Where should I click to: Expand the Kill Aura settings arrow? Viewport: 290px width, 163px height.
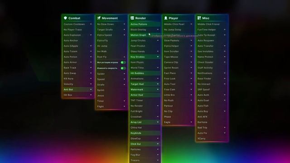pos(91,78)
